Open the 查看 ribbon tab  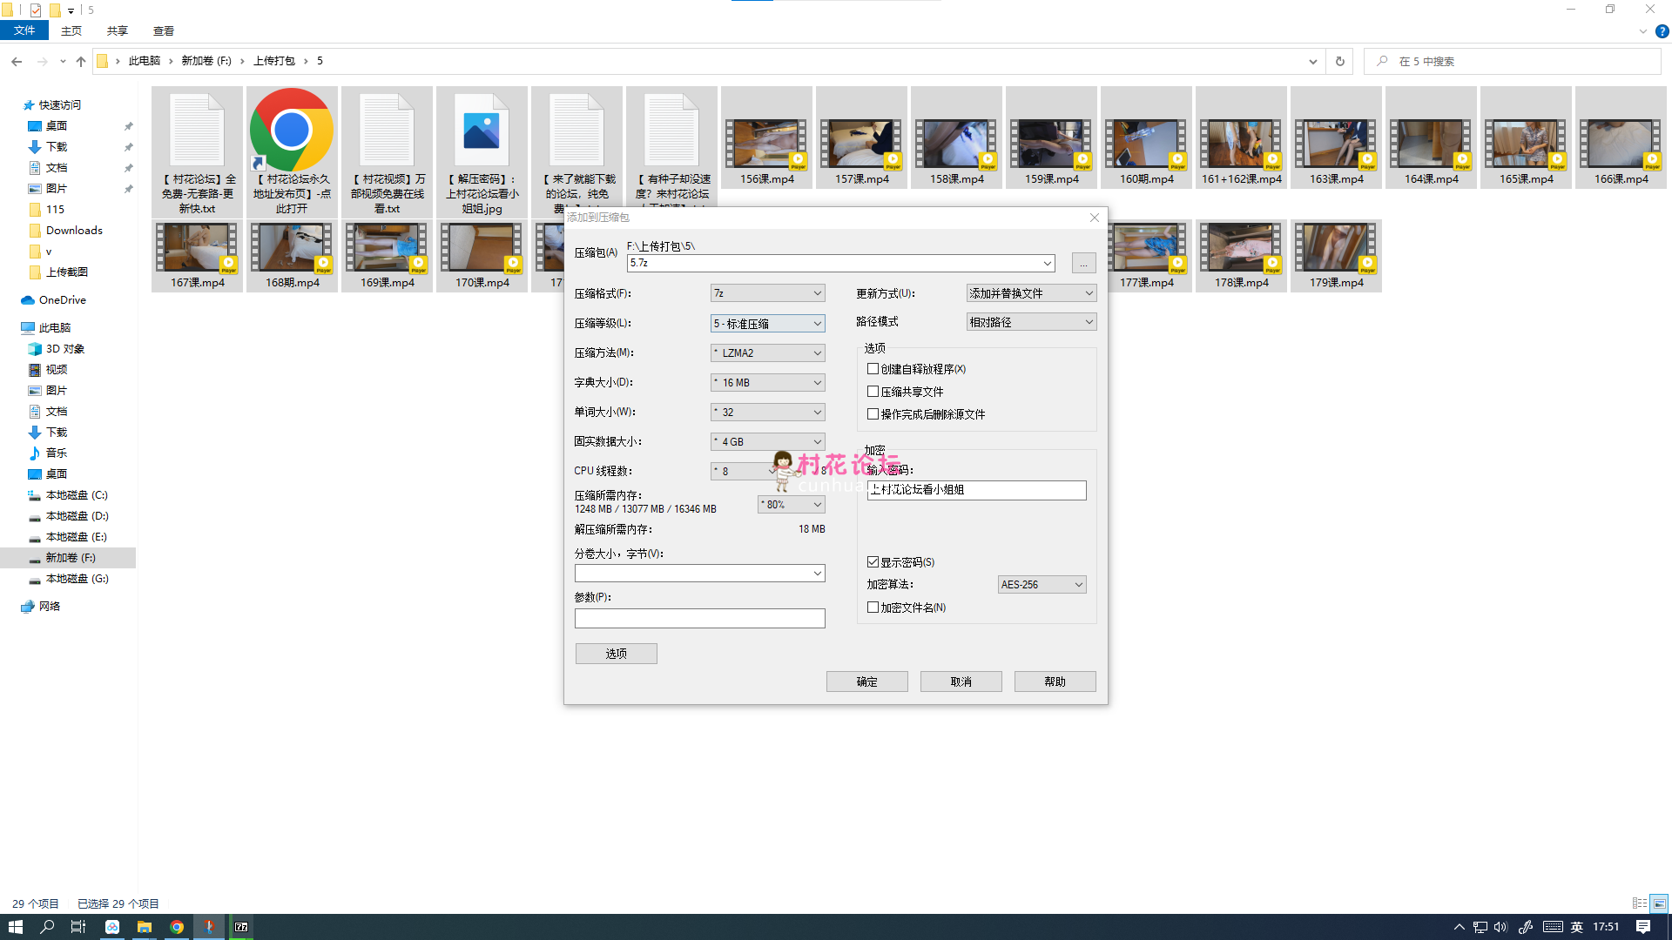tap(163, 30)
